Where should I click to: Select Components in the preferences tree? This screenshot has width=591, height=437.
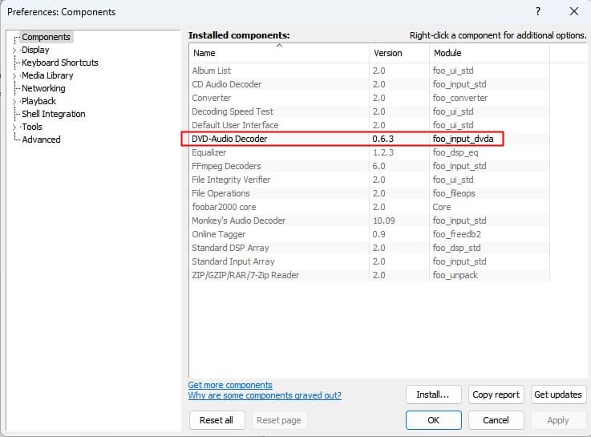click(46, 37)
